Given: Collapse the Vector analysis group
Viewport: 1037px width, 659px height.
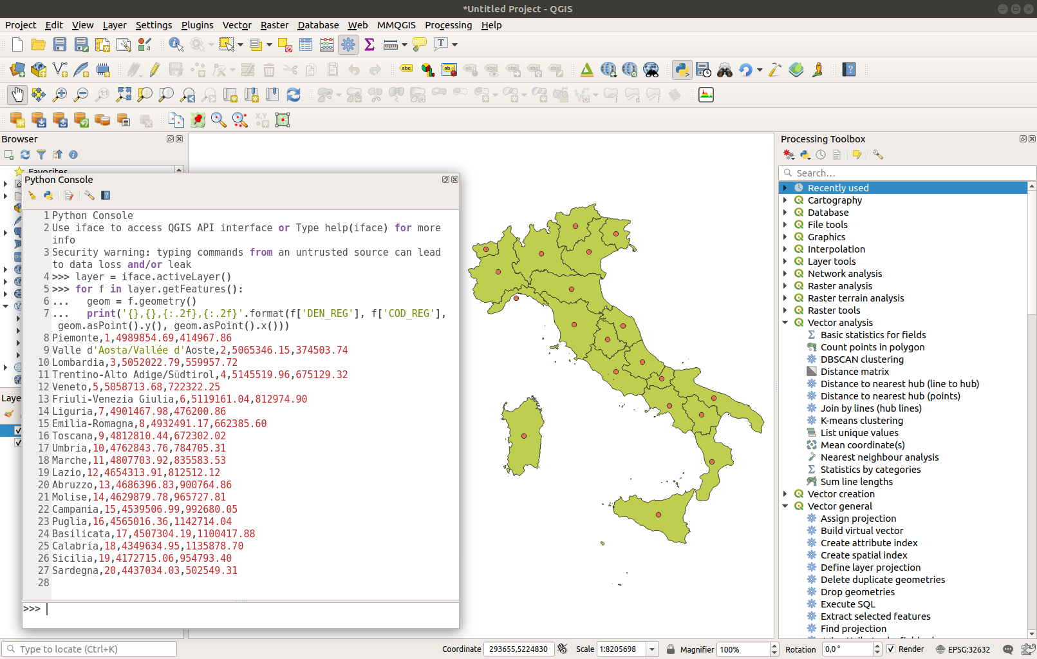Looking at the screenshot, I should click(785, 323).
